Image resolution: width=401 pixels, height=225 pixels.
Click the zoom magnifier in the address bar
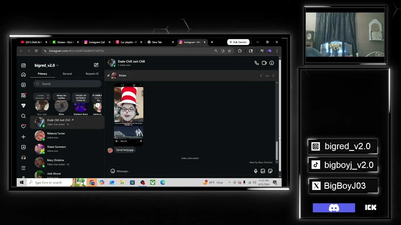tap(216, 51)
